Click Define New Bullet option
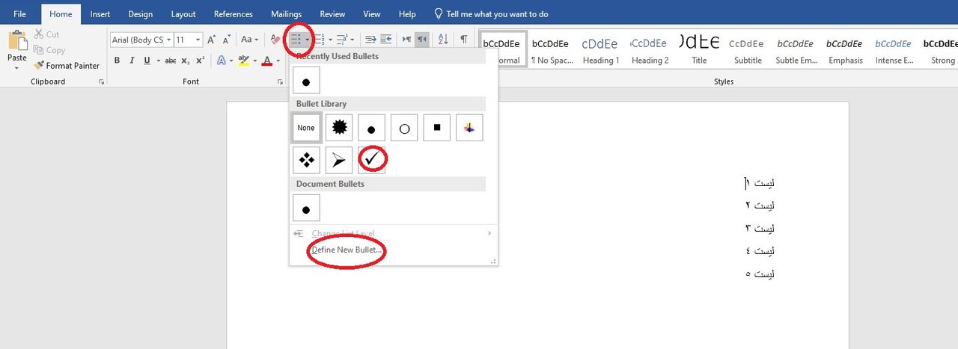The height and width of the screenshot is (349, 958). (347, 250)
